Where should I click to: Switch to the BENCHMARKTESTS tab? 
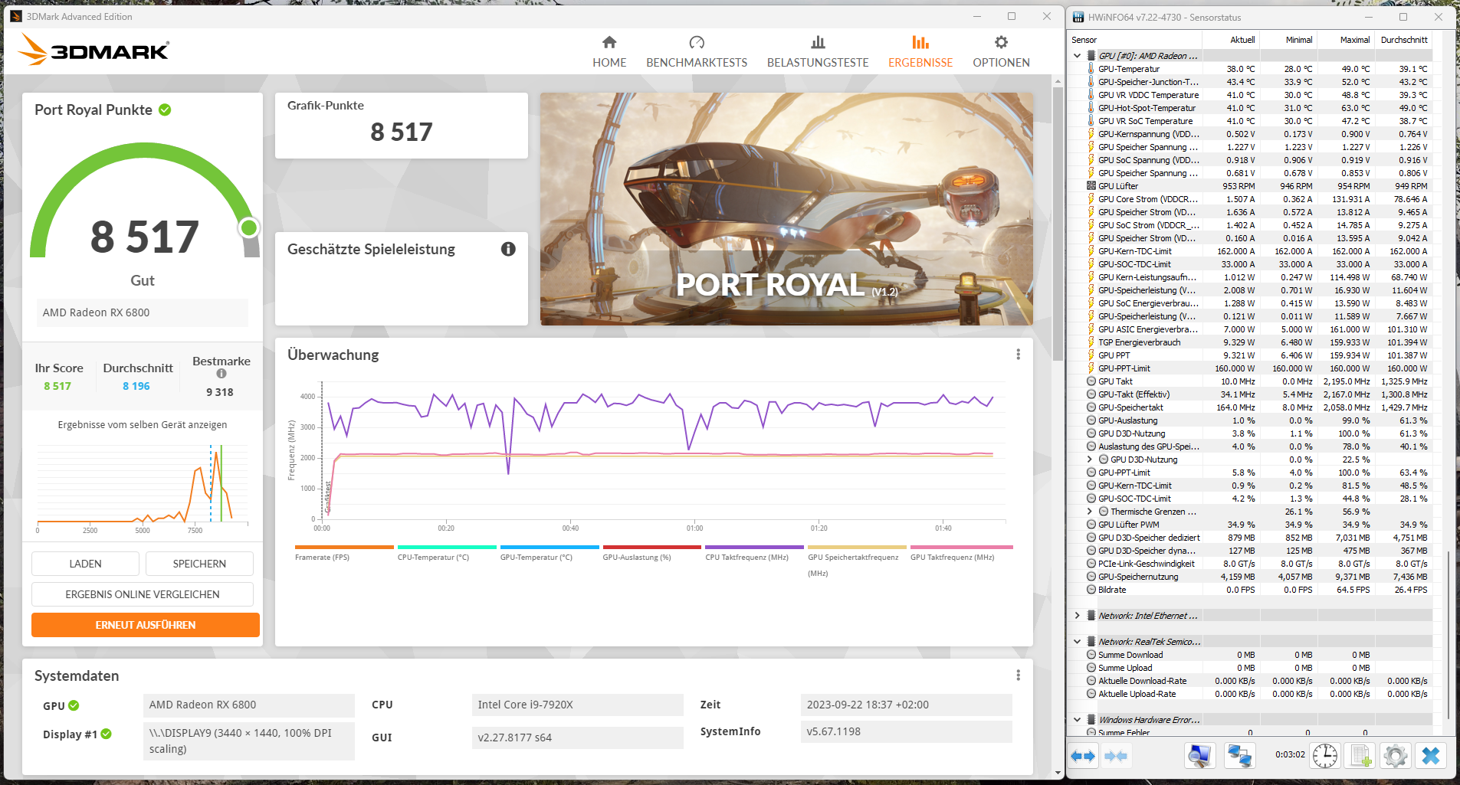[x=697, y=51]
